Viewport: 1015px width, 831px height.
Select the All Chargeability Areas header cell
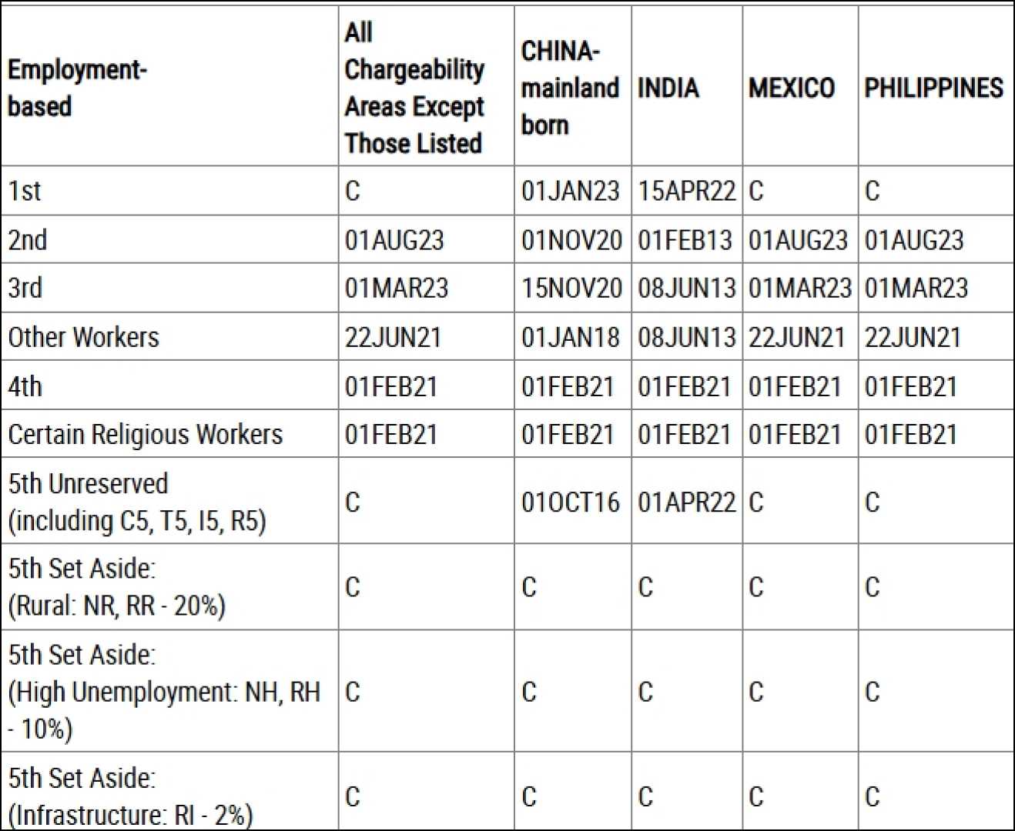(414, 88)
